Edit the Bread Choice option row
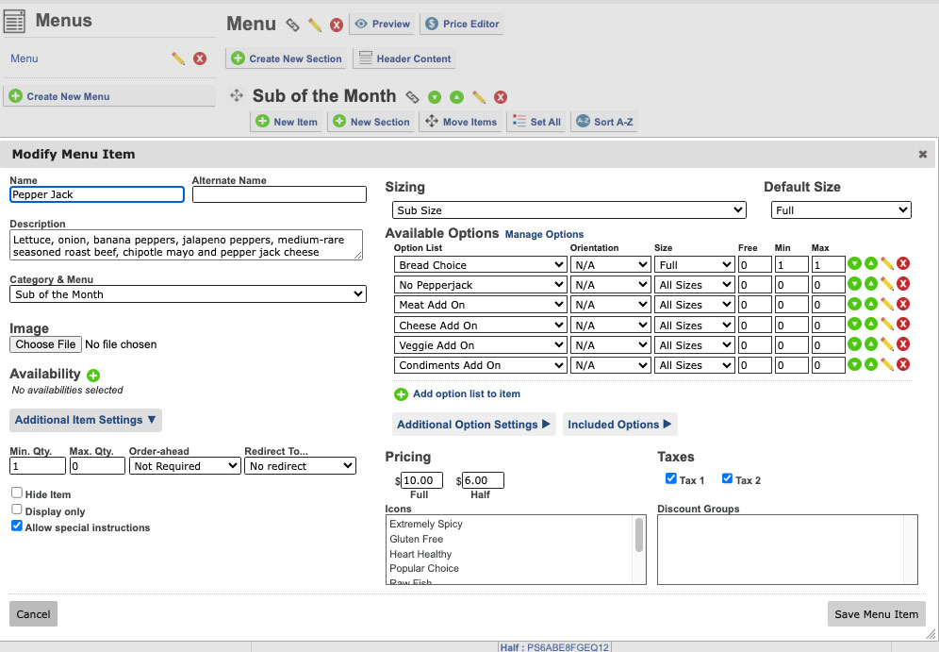 pos(887,263)
